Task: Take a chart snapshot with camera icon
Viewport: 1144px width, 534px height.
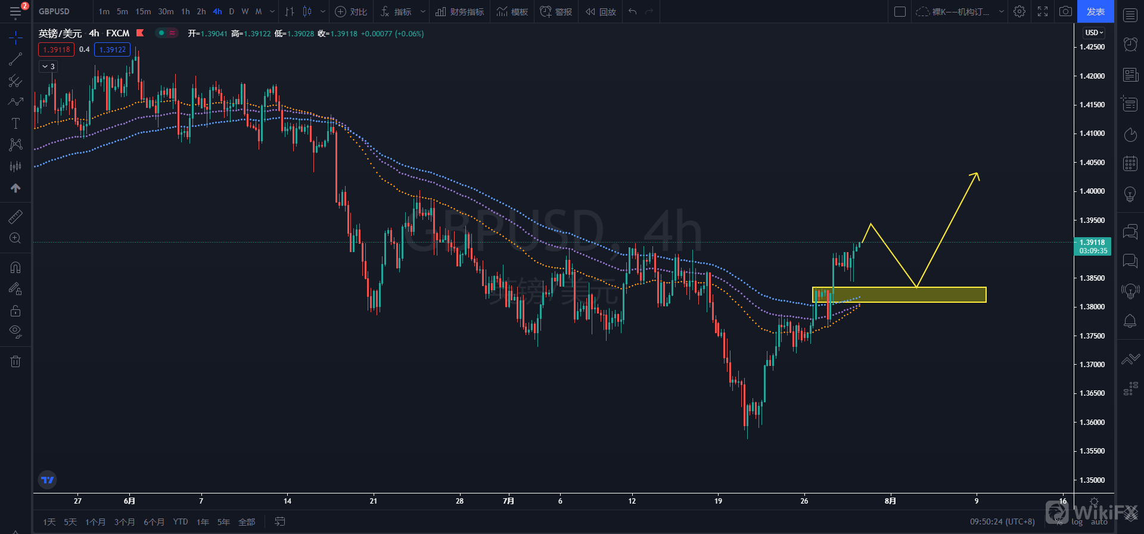Action: (x=1065, y=11)
